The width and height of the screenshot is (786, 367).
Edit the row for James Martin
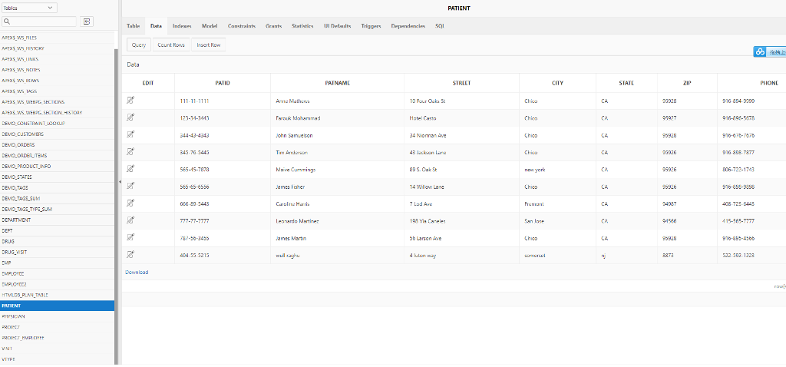click(130, 238)
